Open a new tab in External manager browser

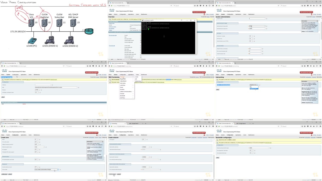click(21, 63)
